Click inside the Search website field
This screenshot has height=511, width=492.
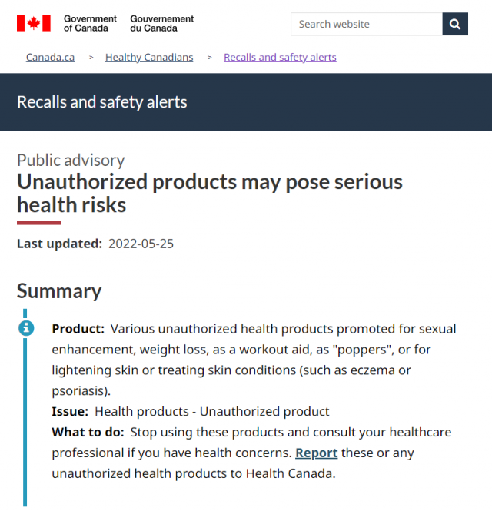click(367, 24)
